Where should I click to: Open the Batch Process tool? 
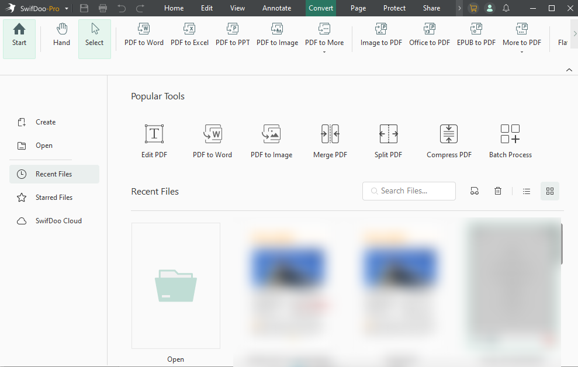510,139
